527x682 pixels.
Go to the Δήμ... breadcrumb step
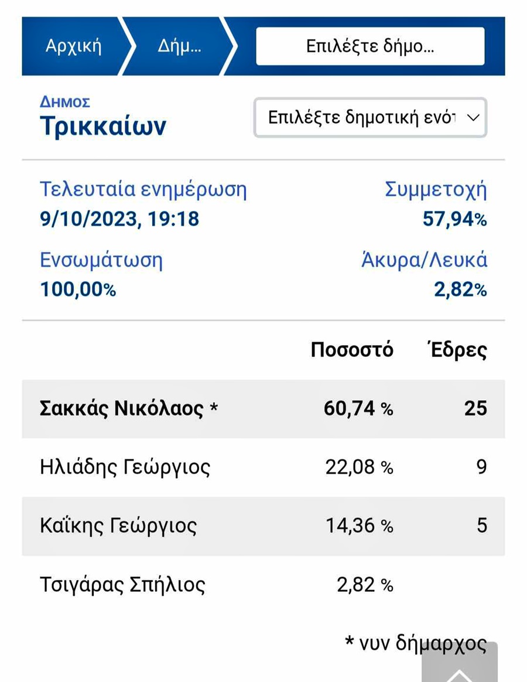point(179,46)
